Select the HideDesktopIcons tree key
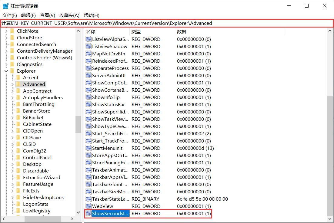This screenshot has width=334, height=223. point(43,198)
